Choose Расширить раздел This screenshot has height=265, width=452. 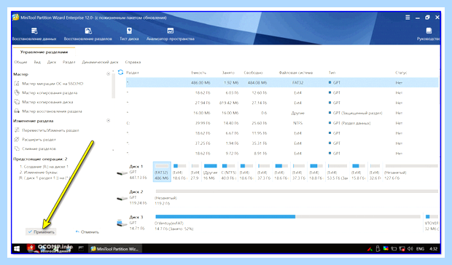coord(35,140)
